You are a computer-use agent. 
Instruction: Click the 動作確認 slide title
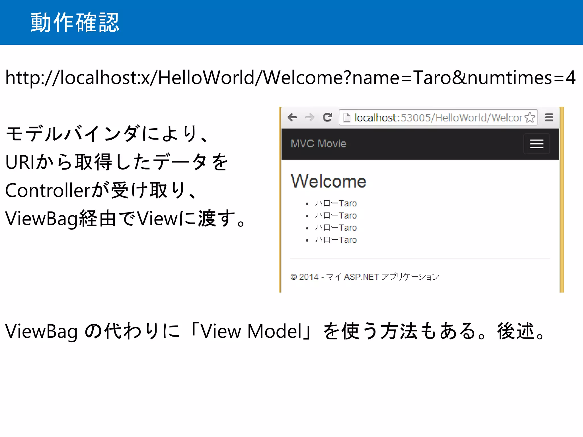75,22
